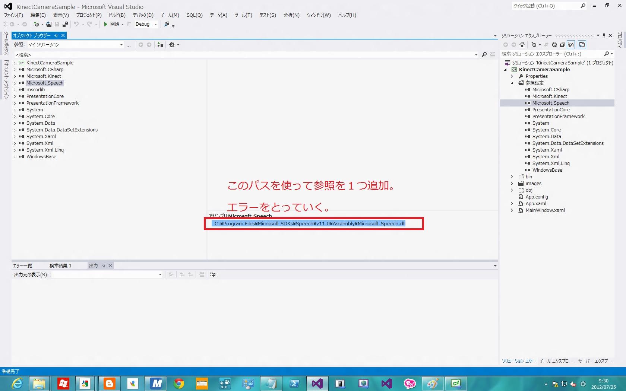Expand the Microsoft.Kinect node in Object Browser
Viewport: 626px width, 391px height.
[15, 76]
